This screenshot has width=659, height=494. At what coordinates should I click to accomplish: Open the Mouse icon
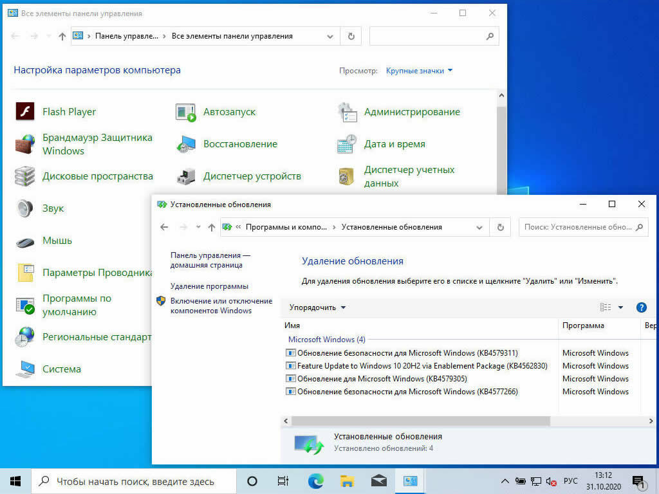pos(25,242)
